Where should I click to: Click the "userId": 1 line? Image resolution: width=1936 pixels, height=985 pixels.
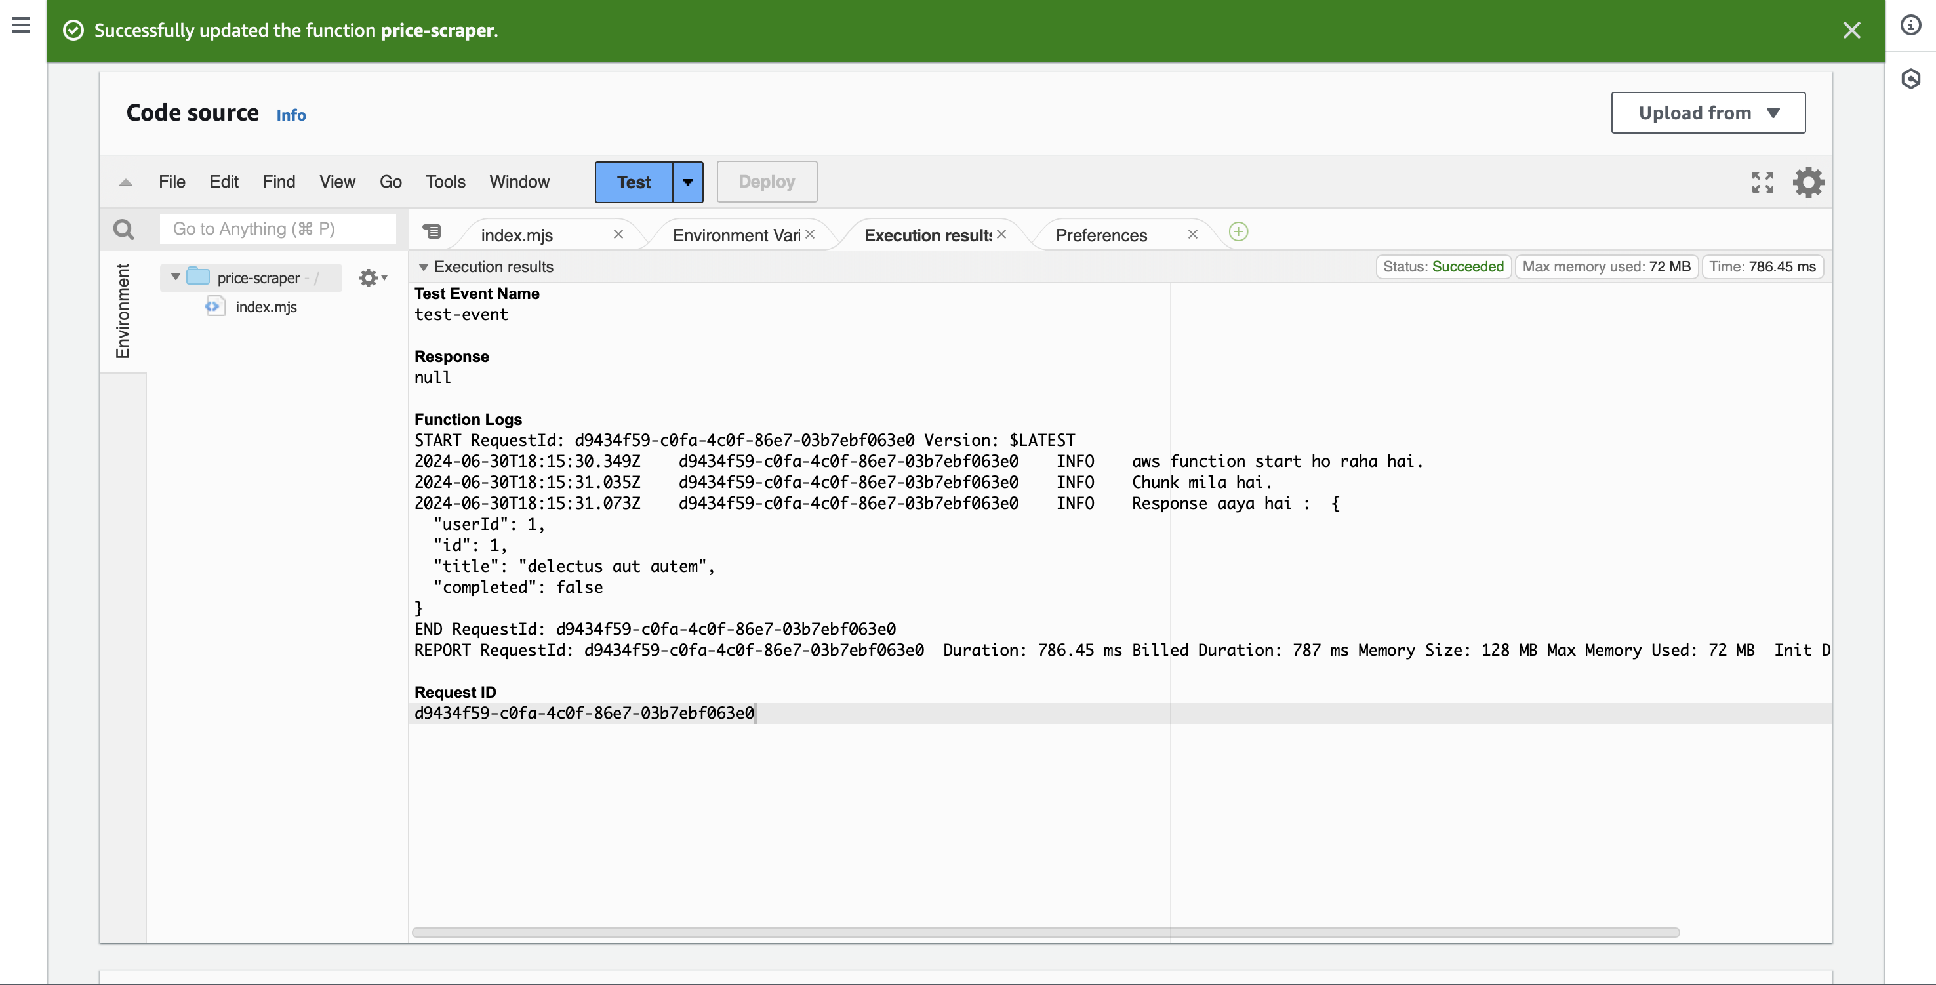489,525
